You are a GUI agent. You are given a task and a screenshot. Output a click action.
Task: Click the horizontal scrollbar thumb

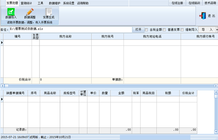point(7,86)
